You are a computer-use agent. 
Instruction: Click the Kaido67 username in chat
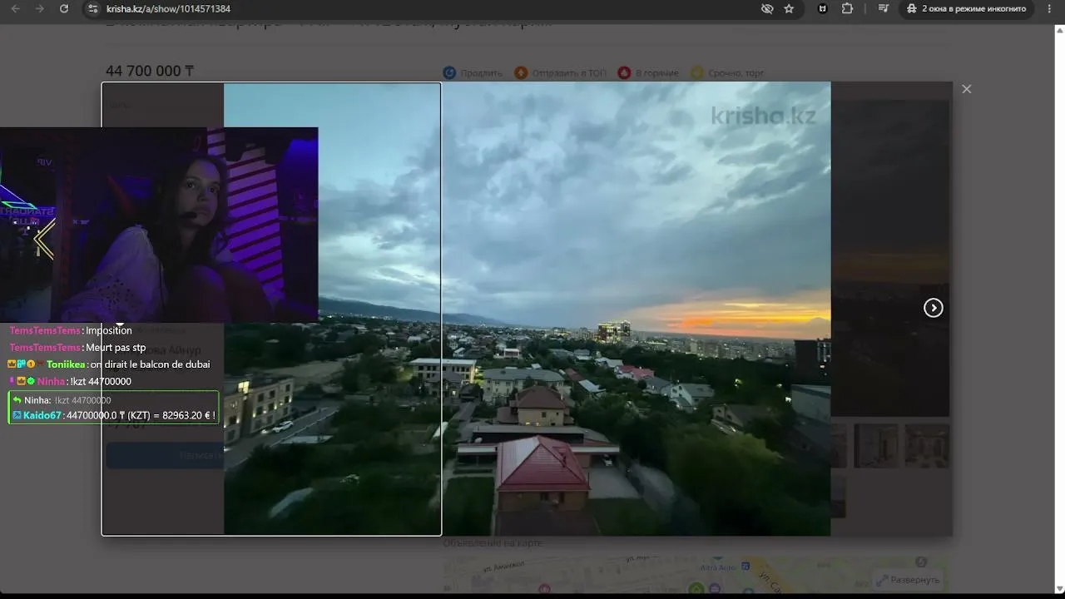[x=42, y=415]
